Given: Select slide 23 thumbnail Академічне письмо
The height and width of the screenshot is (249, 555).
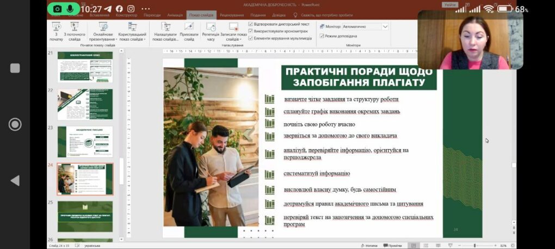Looking at the screenshot, I should coord(85,142).
